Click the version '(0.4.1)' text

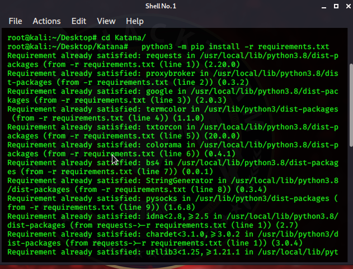click(x=220, y=154)
